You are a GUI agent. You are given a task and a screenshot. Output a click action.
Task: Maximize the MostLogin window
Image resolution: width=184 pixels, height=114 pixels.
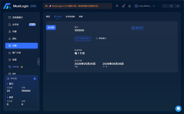171,6
